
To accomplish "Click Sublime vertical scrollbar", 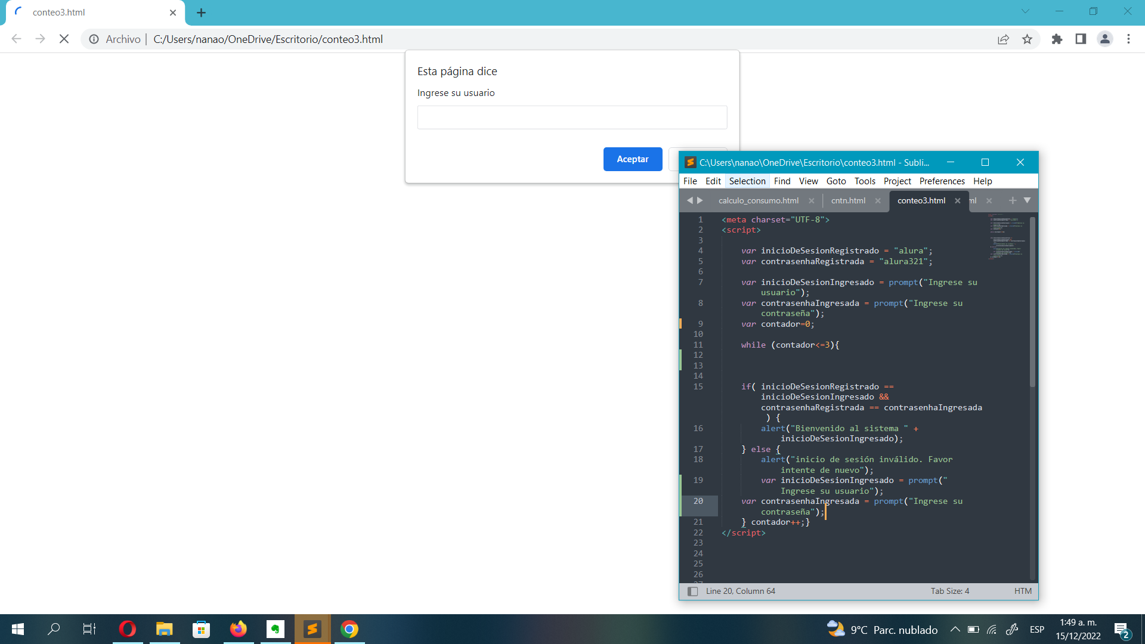I will (x=1032, y=302).
